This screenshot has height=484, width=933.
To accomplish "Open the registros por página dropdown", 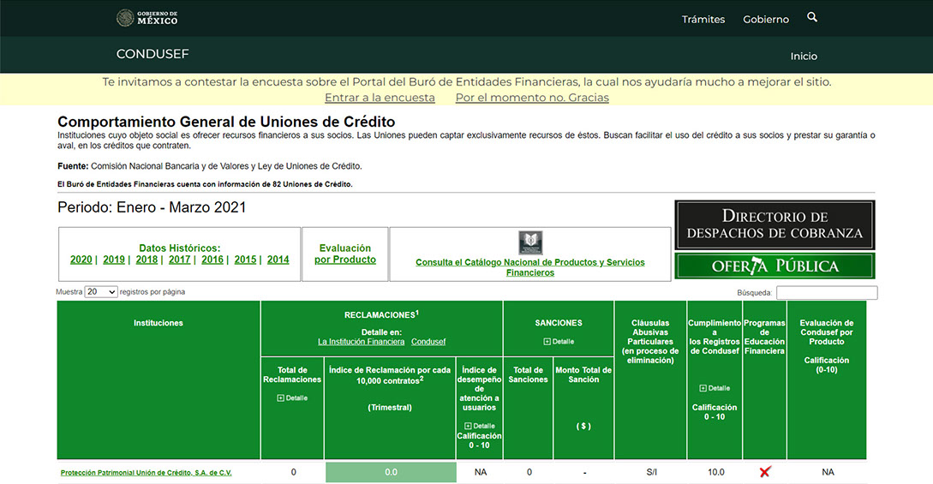I will click(100, 292).
